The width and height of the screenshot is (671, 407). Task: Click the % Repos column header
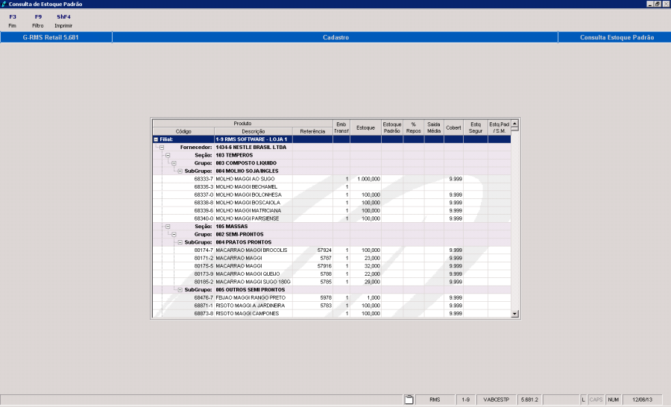coord(413,127)
